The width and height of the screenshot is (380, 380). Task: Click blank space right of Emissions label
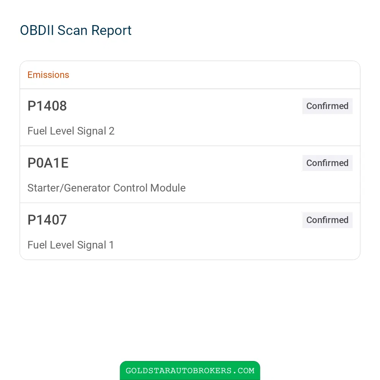(x=213, y=75)
